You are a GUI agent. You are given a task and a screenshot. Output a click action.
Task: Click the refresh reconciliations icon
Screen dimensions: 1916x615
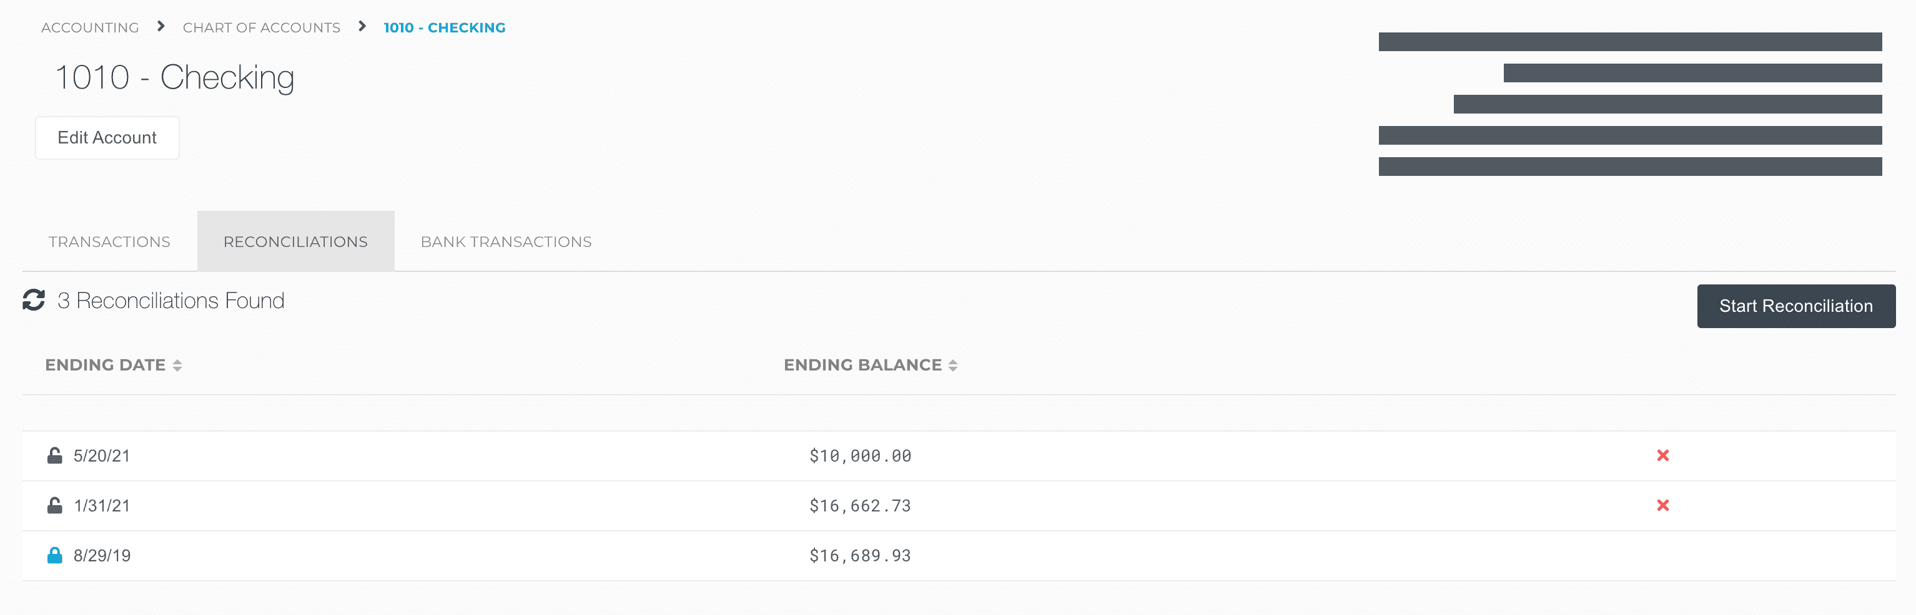(34, 300)
